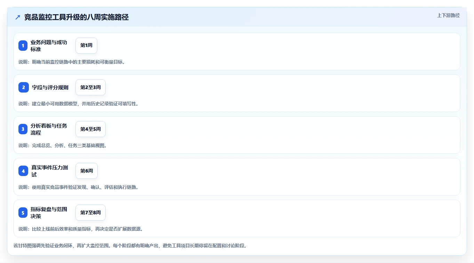The width and height of the screenshot is (474, 263).
Task: Click the 第7至8周 week chip
Action: tap(90, 213)
